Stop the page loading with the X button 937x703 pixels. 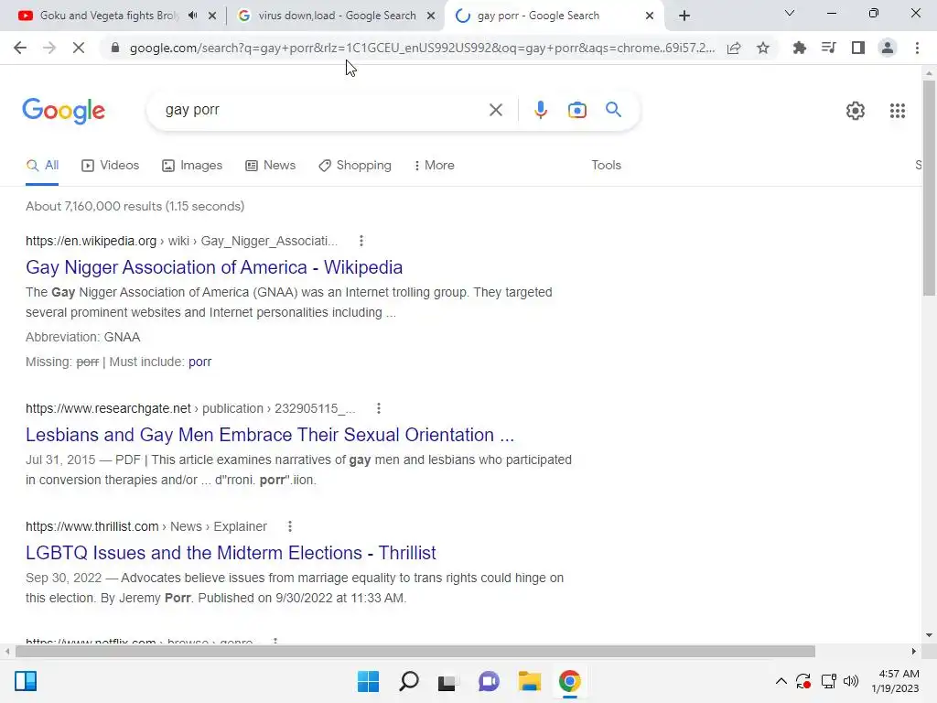(x=79, y=48)
